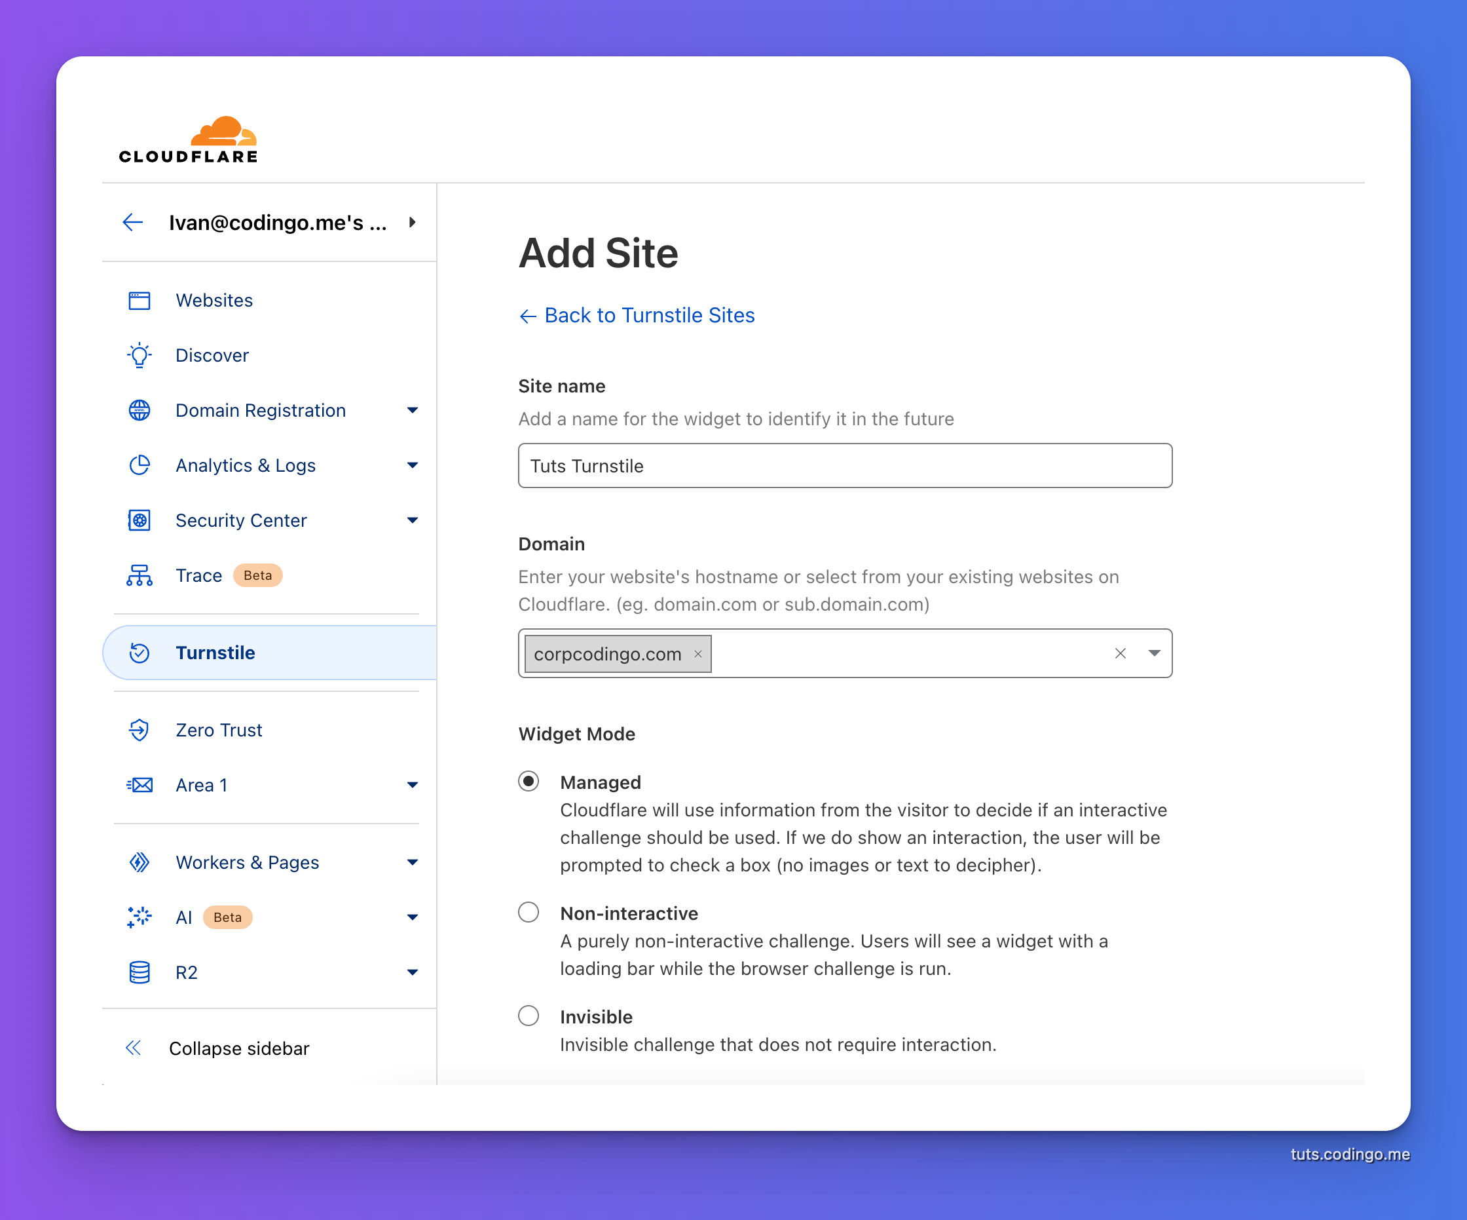Click the Discover lightbulb icon
The image size is (1467, 1220).
coord(139,355)
